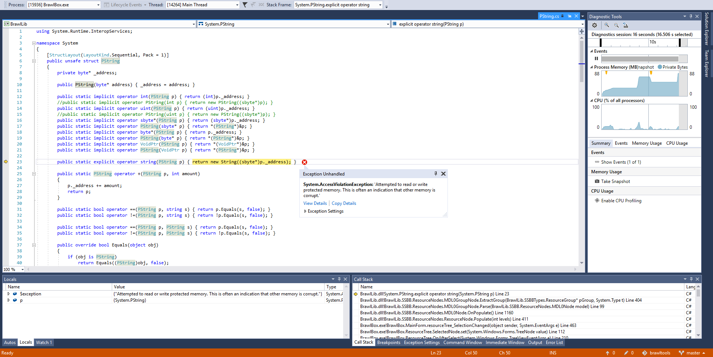713x357 pixels.
Task: Click the Take Snapshot camera icon
Action: (597, 181)
